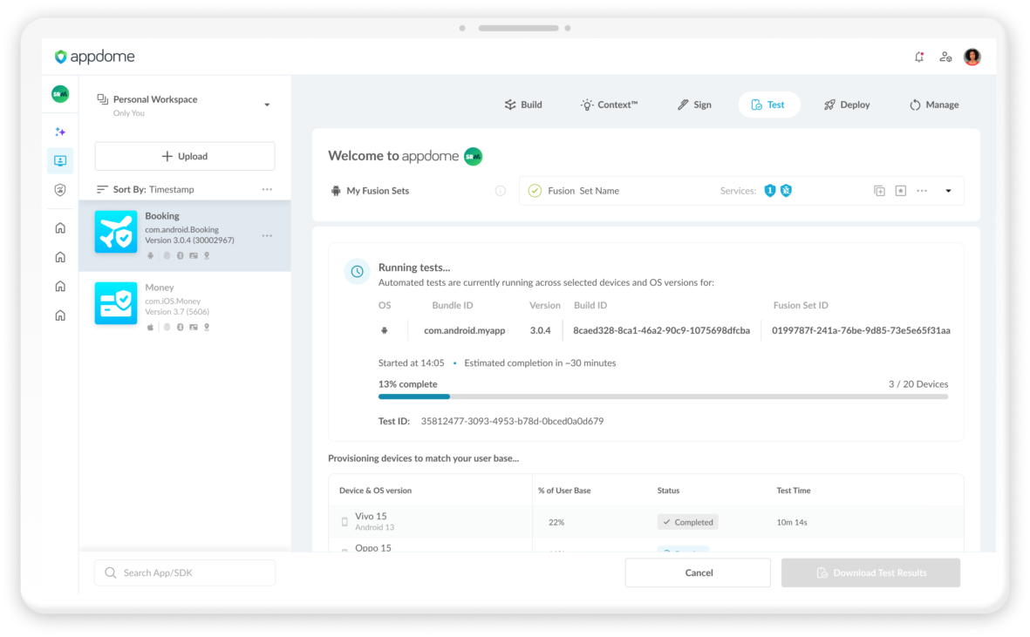Expand the Fusion Set dropdown arrow
This screenshot has height=637, width=1030.
point(949,191)
